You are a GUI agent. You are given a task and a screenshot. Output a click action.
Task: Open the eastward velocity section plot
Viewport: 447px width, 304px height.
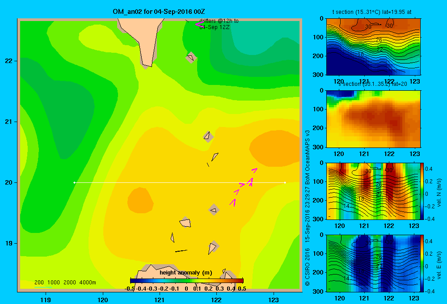click(373, 263)
